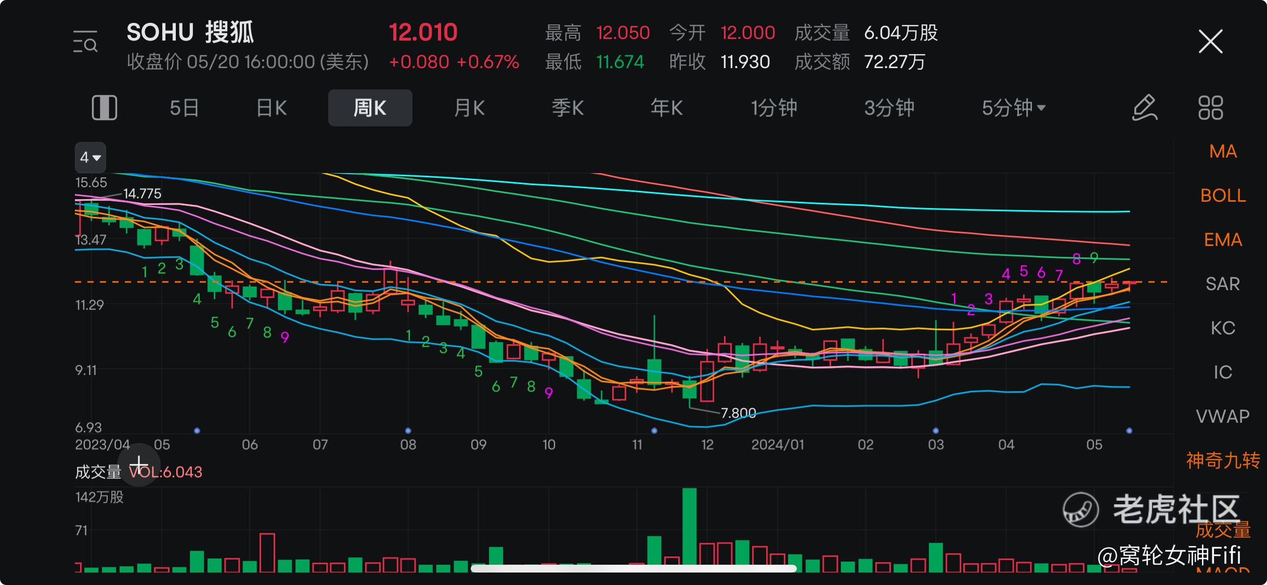Close the chart with the X button

[1210, 42]
